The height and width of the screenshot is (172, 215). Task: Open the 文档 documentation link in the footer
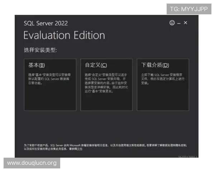[x=80, y=149]
